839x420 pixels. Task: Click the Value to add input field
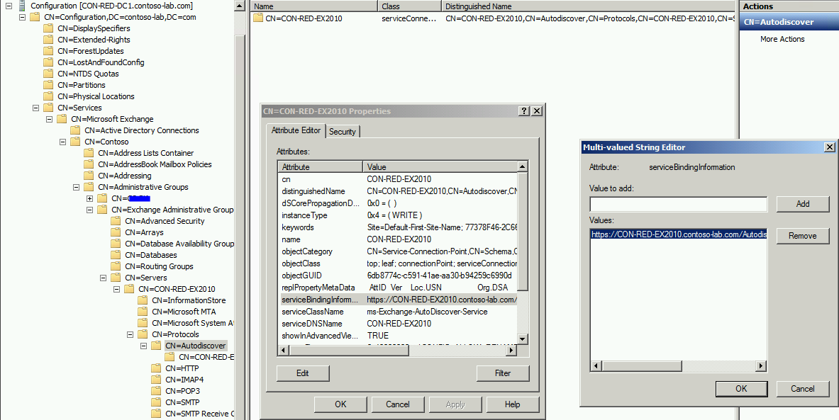(x=679, y=204)
